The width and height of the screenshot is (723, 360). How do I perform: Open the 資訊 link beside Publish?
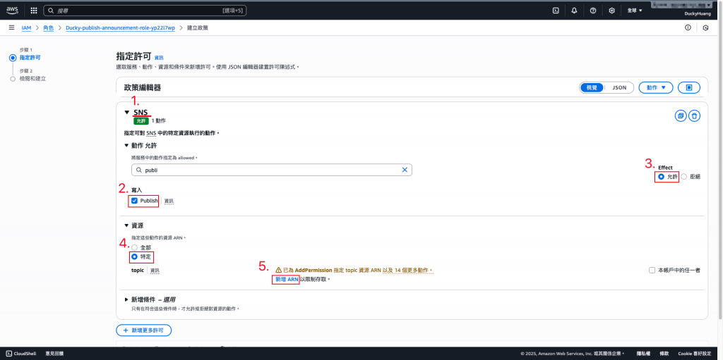(x=169, y=201)
